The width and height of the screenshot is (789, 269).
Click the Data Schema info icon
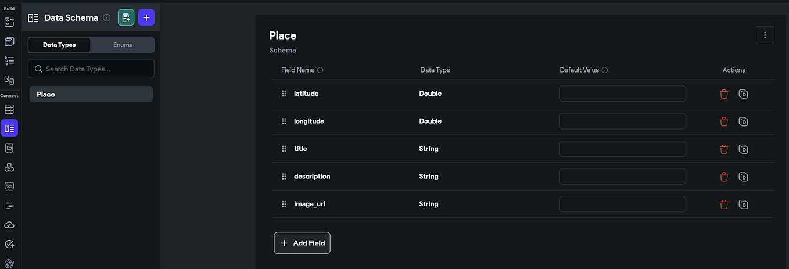pos(107,18)
